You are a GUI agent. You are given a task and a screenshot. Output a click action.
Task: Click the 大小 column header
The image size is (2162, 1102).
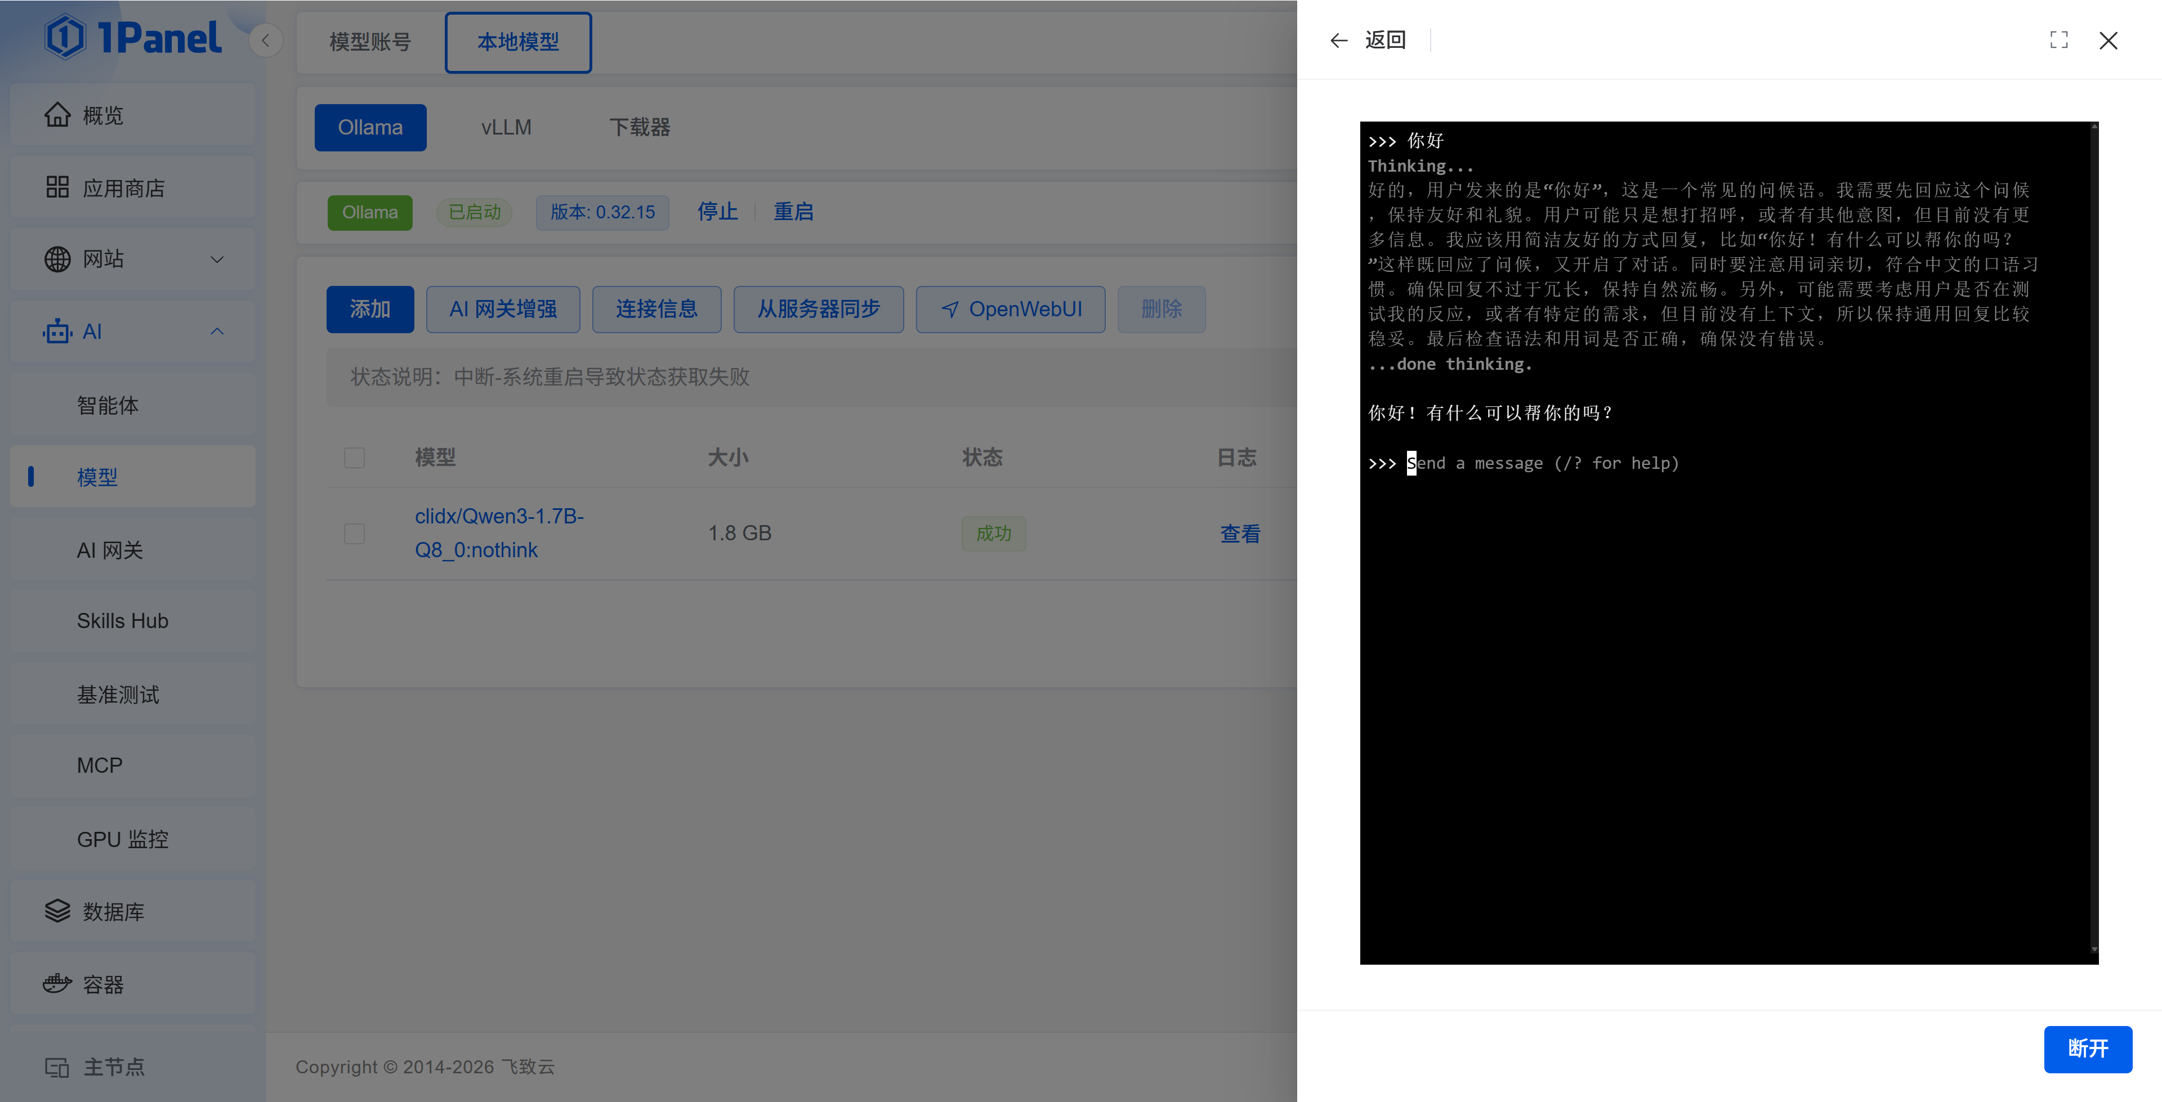[x=727, y=458]
